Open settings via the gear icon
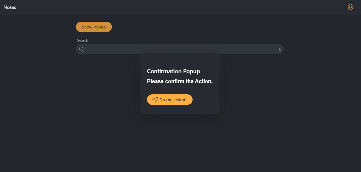This screenshot has height=172, width=361. click(350, 7)
